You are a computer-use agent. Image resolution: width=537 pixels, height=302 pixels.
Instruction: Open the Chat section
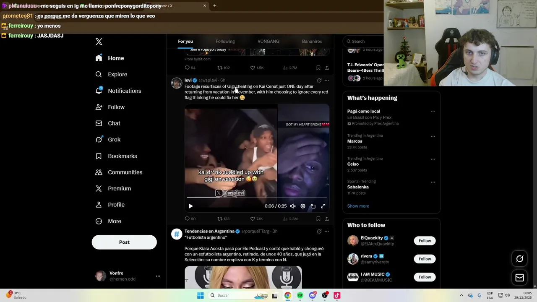point(108,123)
